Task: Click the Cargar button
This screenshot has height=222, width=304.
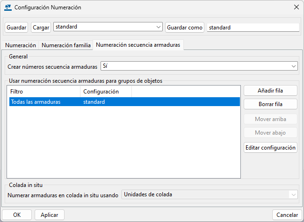Action: pyautogui.click(x=41, y=28)
